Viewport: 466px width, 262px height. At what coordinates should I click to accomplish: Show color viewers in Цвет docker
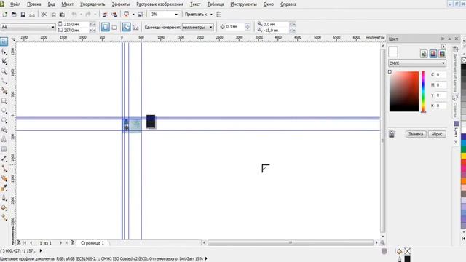[x=433, y=54]
